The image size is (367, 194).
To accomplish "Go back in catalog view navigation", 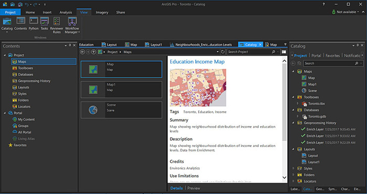I will pyautogui.click(x=82, y=52).
